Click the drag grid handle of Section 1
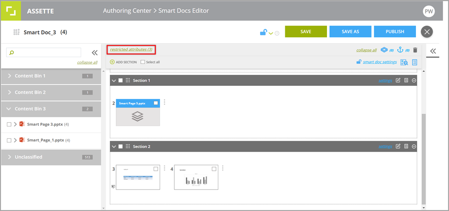The width and height of the screenshot is (449, 211). click(x=128, y=80)
